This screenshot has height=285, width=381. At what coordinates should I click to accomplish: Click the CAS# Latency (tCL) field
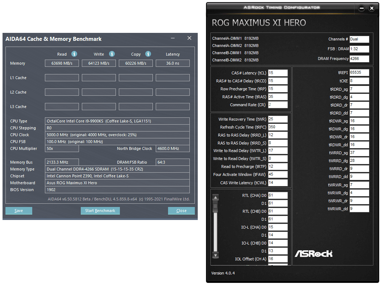(278, 73)
